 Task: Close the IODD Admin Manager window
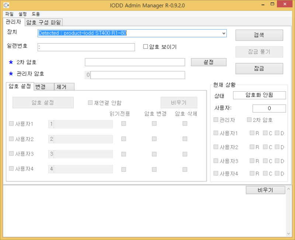pyautogui.click(x=285, y=4)
